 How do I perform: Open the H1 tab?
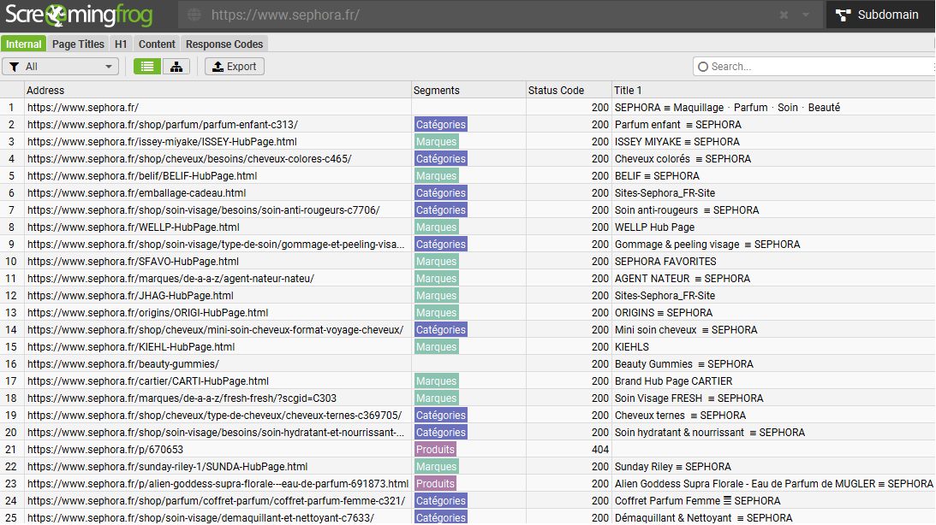click(x=121, y=44)
